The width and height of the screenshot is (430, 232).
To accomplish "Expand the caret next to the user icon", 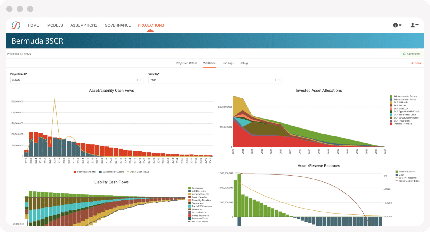I will (x=417, y=25).
